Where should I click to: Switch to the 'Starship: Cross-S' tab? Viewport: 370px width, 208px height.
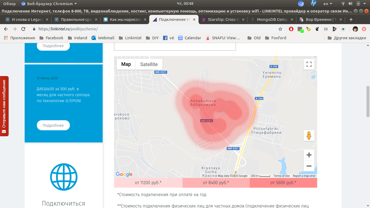pos(223,19)
